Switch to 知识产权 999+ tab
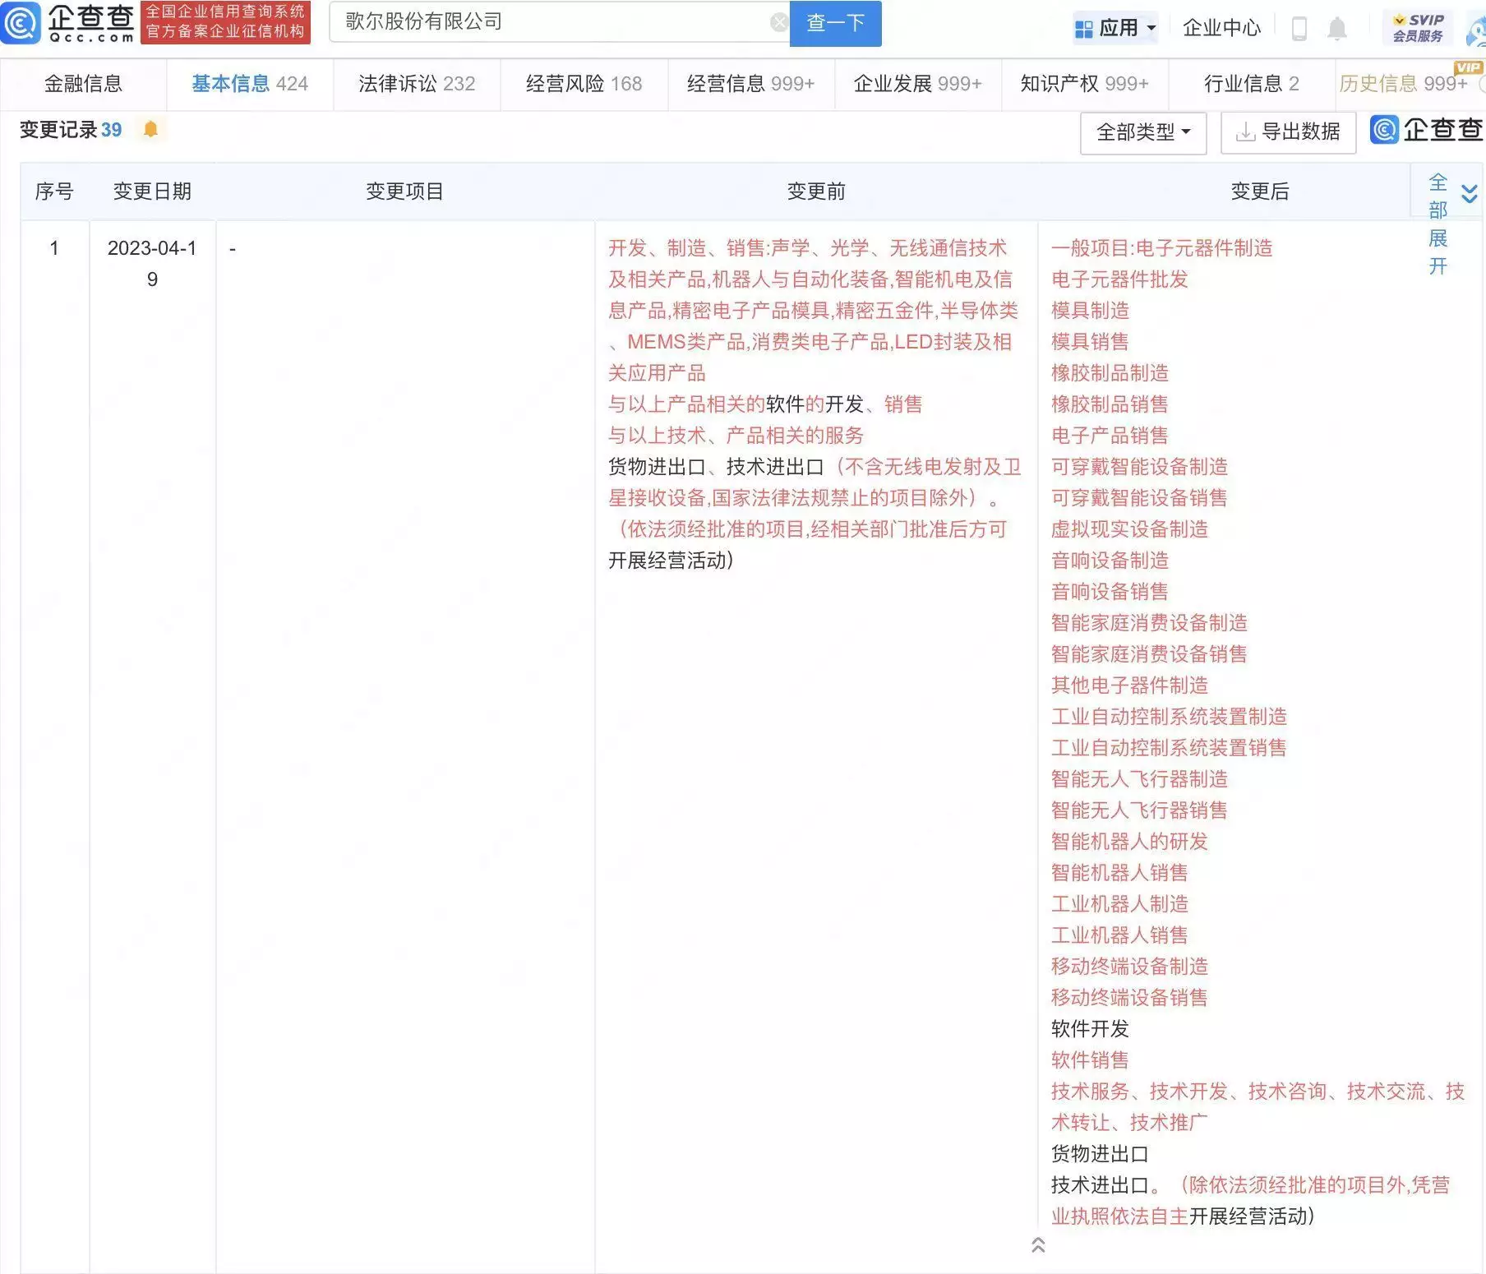The height and width of the screenshot is (1274, 1486). (x=1084, y=84)
